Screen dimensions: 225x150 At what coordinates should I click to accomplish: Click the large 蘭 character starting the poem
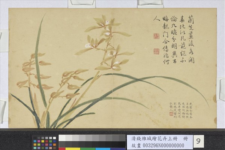(190, 19)
